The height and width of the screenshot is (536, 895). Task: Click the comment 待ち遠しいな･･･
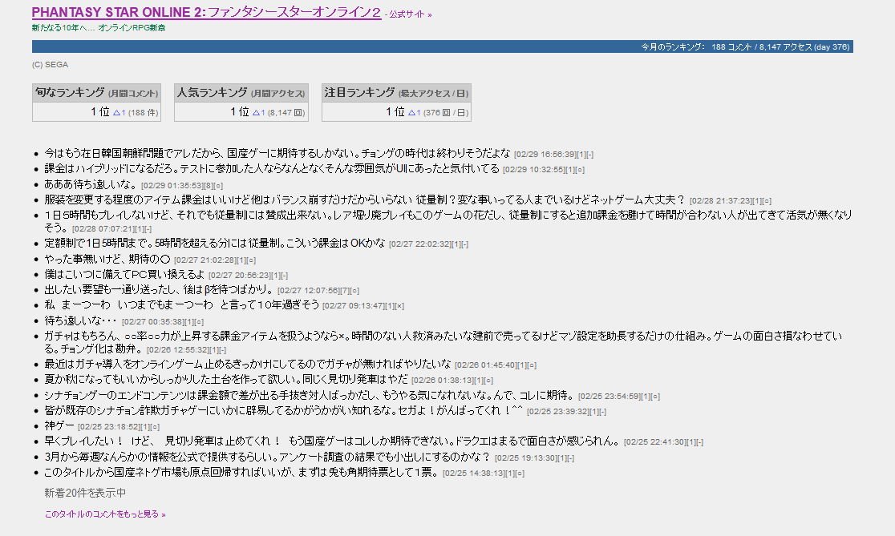tap(80, 320)
